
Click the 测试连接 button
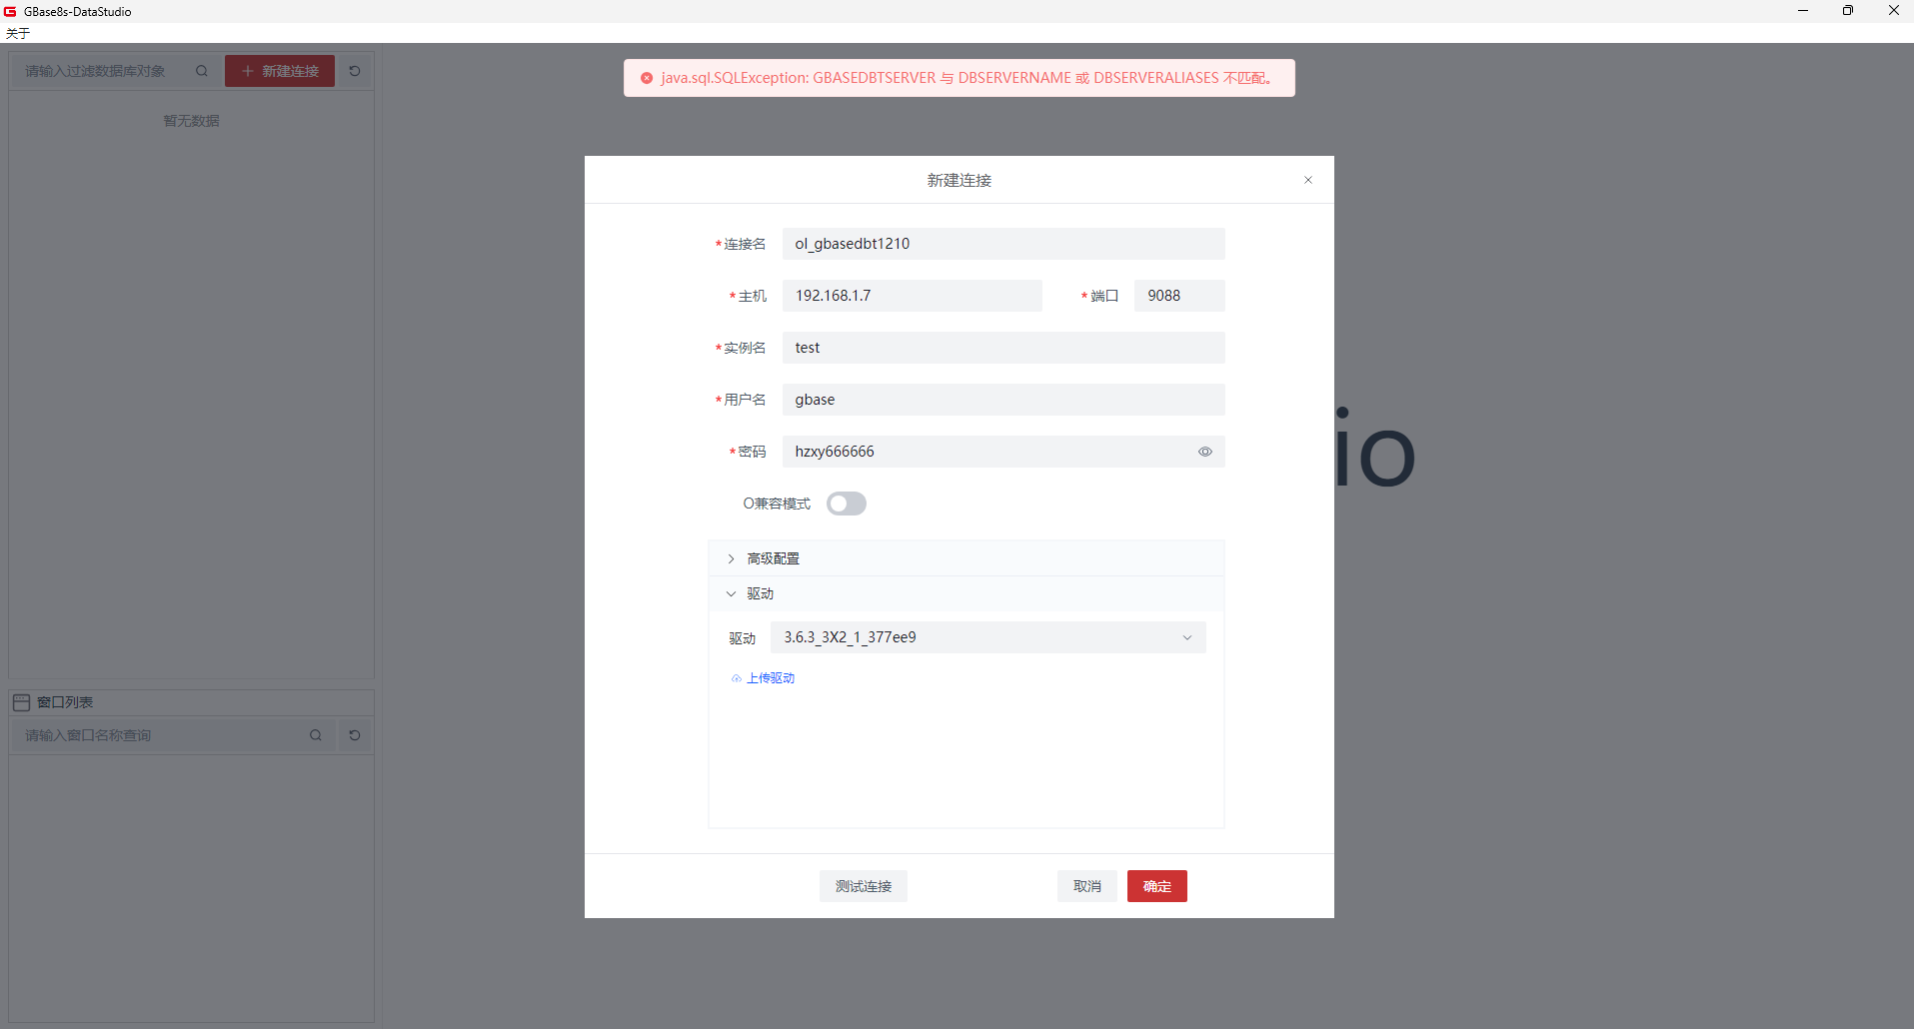coord(864,886)
